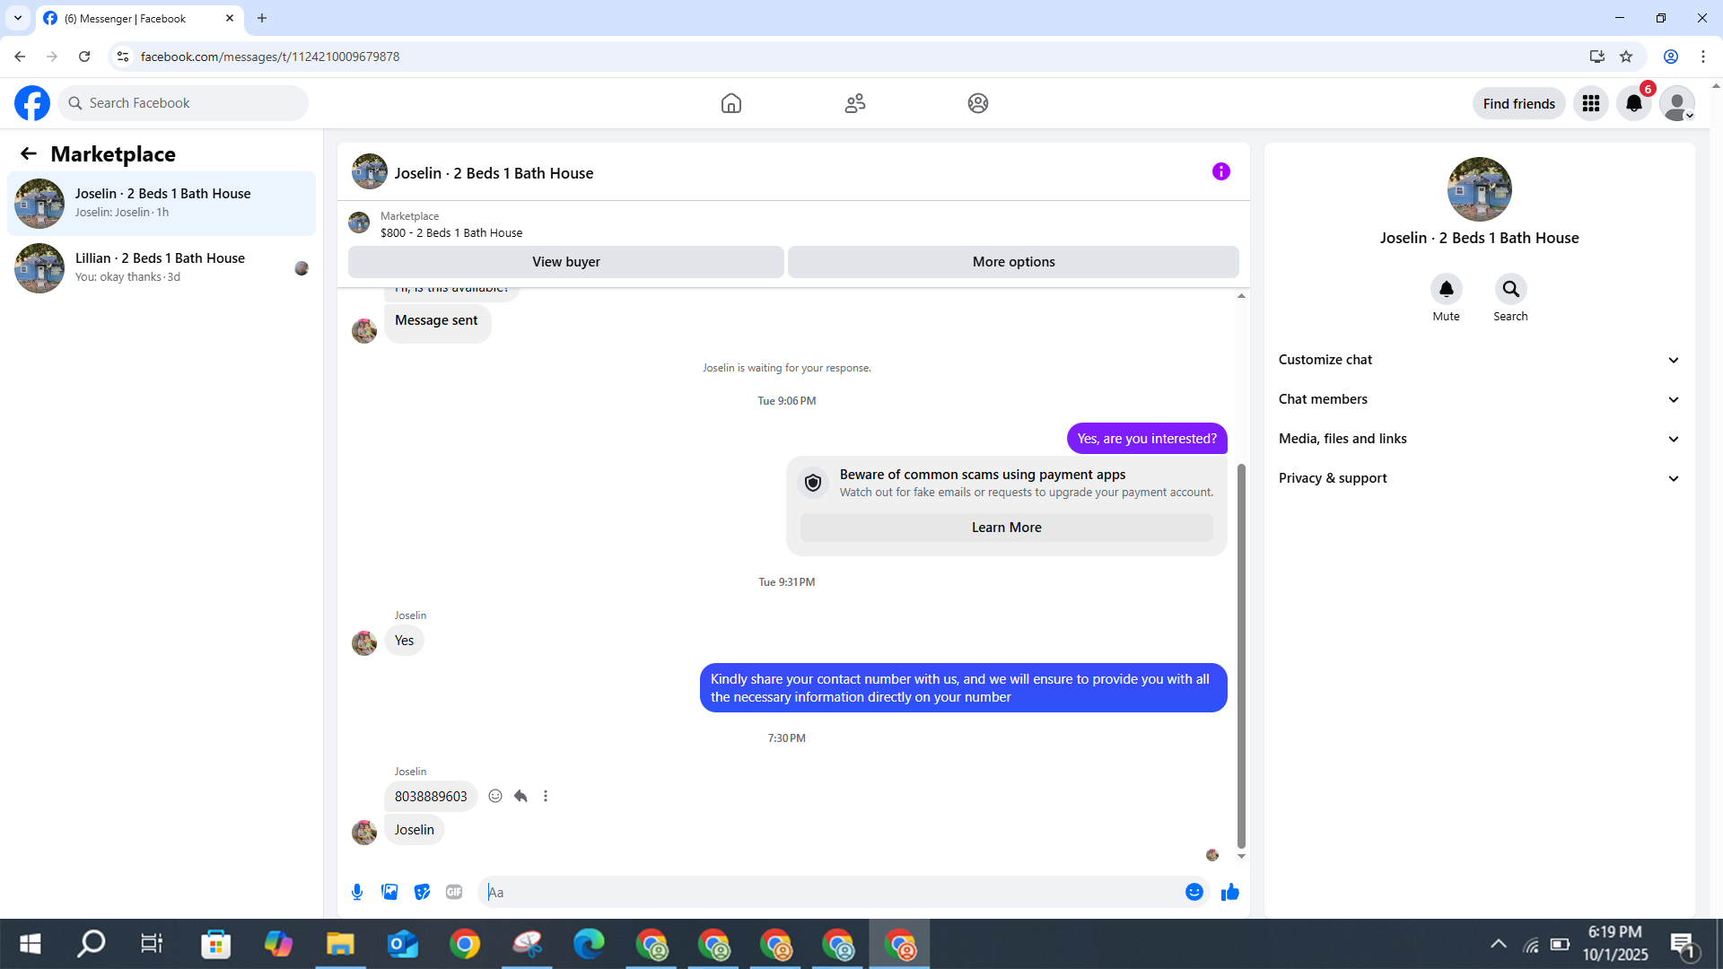Reload the page
This screenshot has height=969, width=1723.
click(x=84, y=57)
